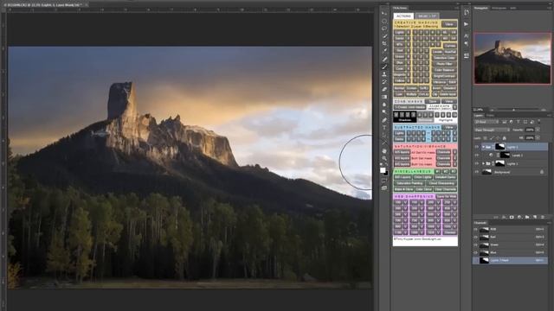Select the Zoom tool in toolbar
This screenshot has width=554, height=311.
(x=384, y=158)
